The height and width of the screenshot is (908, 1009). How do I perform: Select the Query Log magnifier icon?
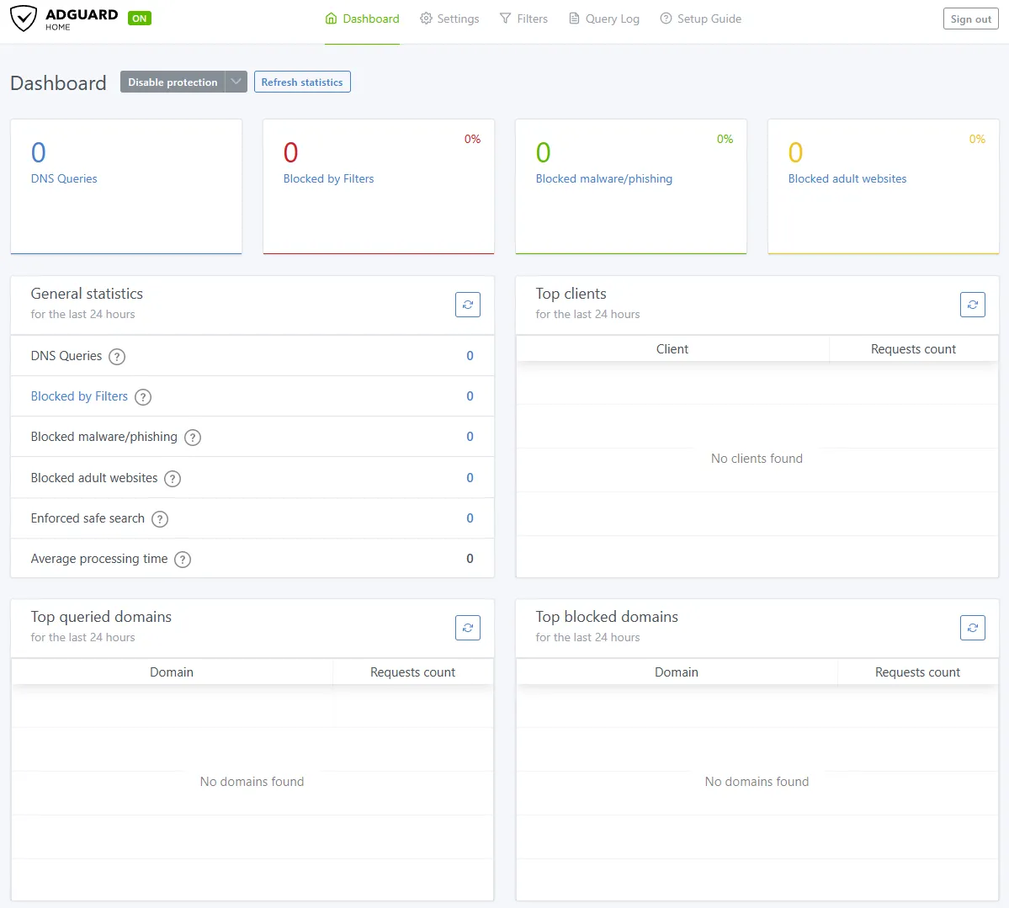(x=573, y=18)
